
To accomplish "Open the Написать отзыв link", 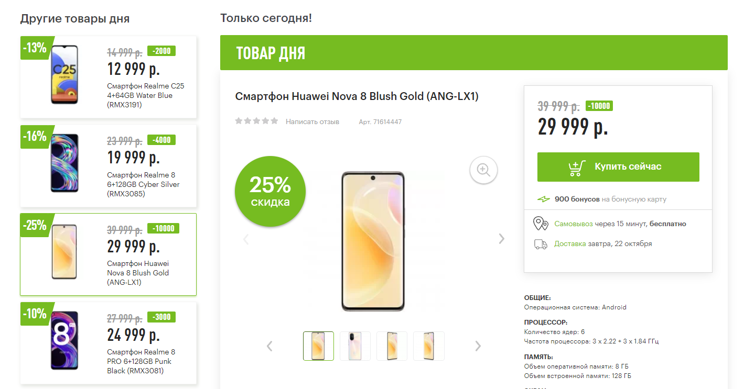I will click(x=312, y=121).
